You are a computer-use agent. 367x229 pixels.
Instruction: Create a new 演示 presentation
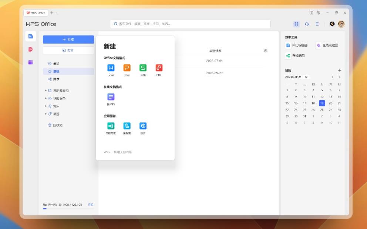pos(127,70)
